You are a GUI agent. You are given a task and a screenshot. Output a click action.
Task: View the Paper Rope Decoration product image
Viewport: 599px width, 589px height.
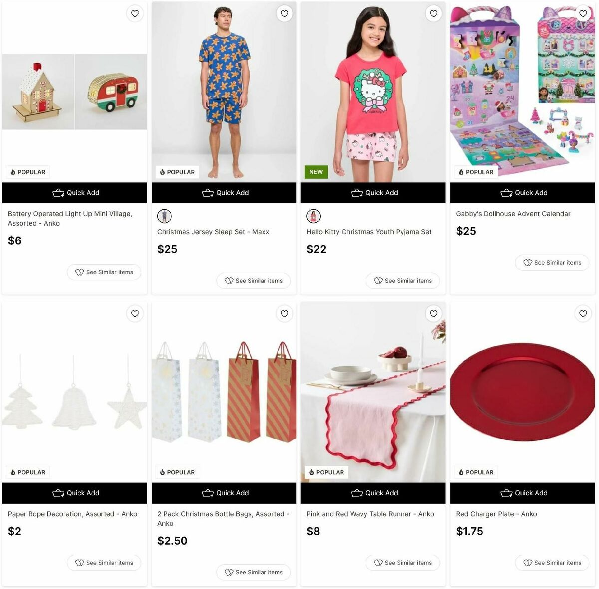coord(75,392)
